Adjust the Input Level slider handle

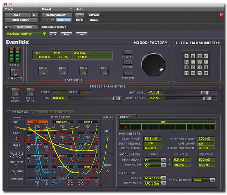coord(205,93)
